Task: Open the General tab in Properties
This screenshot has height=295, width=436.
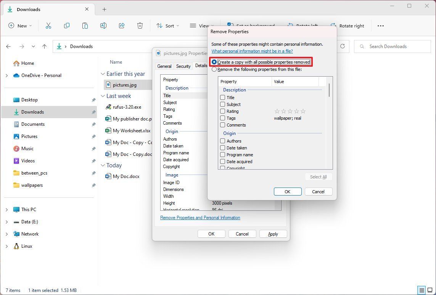Action: click(x=164, y=66)
